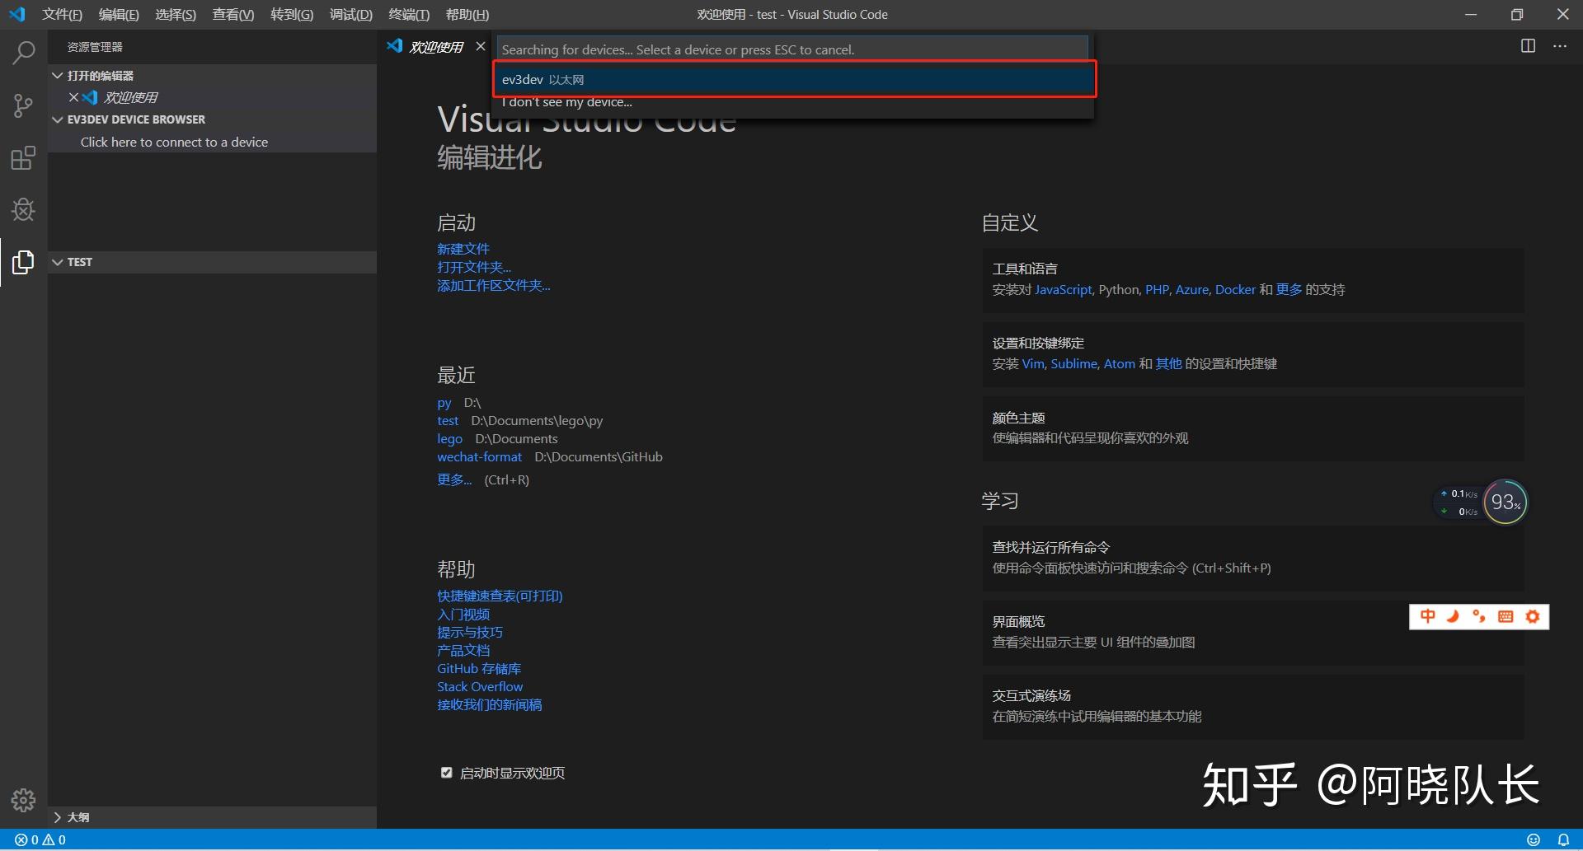Open the Manage gear menu
The width and height of the screenshot is (1583, 851).
(x=22, y=799)
